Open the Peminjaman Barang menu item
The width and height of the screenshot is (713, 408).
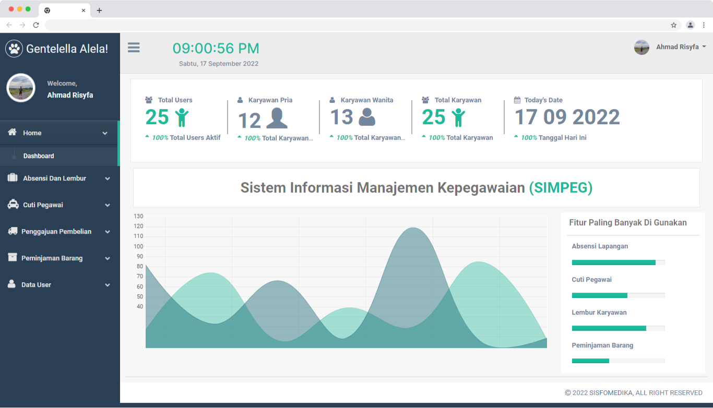[52, 258]
